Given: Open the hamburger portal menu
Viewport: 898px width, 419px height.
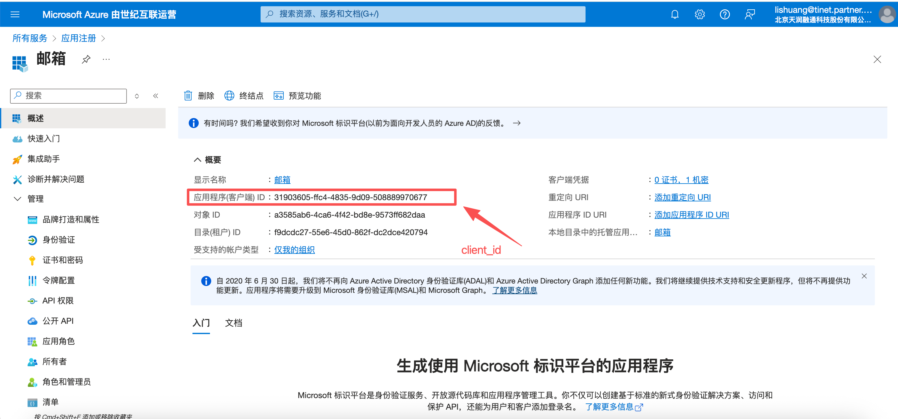Looking at the screenshot, I should 15,14.
